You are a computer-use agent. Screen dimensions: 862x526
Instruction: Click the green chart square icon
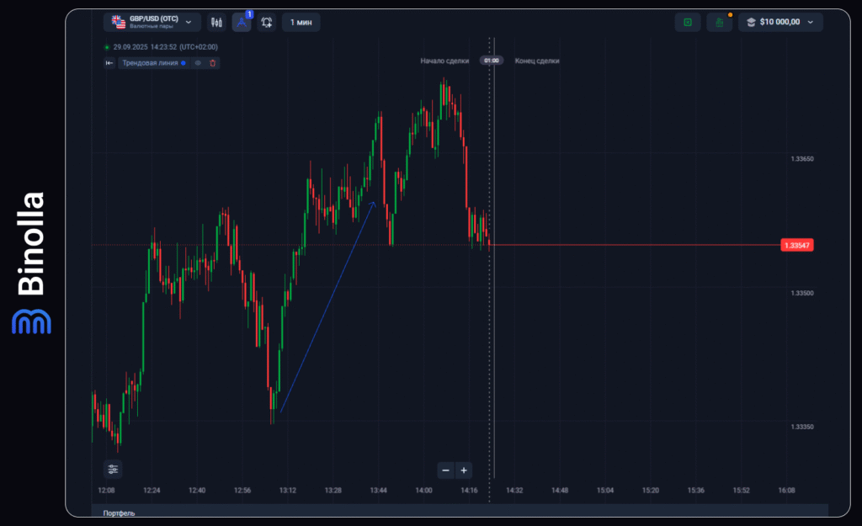687,22
